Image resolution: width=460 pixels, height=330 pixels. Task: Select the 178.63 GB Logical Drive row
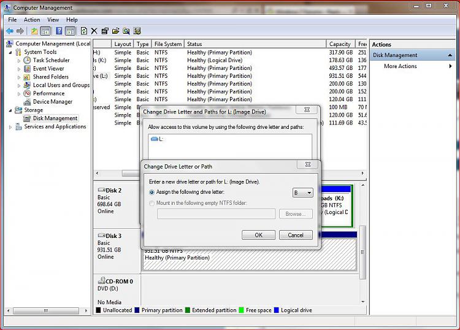pyautogui.click(x=230, y=60)
